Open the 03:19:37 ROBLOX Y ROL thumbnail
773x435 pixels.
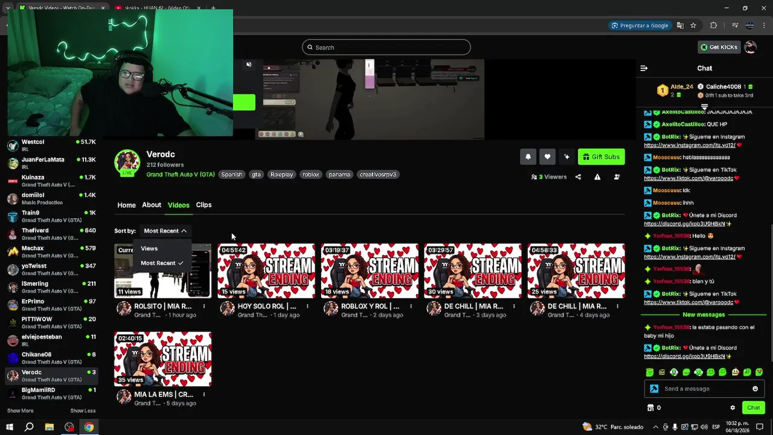pyautogui.click(x=370, y=271)
